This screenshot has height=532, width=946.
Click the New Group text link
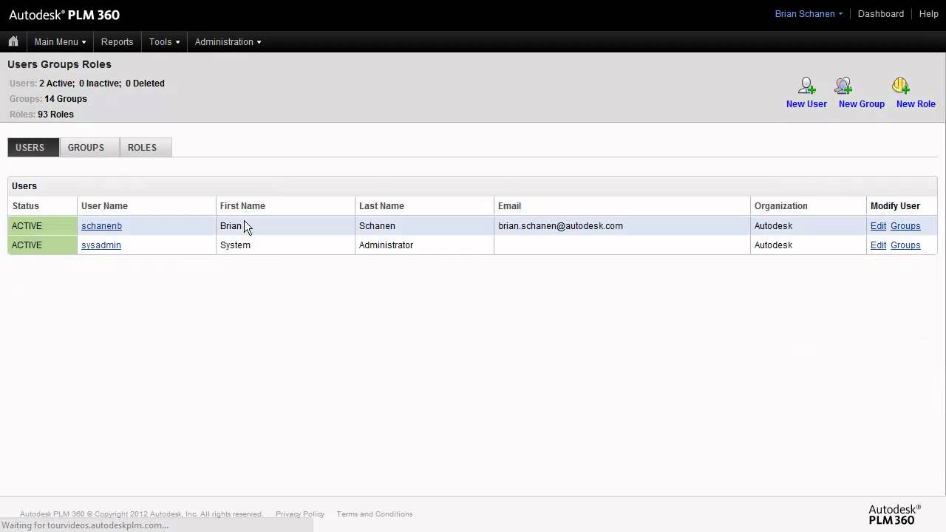[862, 104]
